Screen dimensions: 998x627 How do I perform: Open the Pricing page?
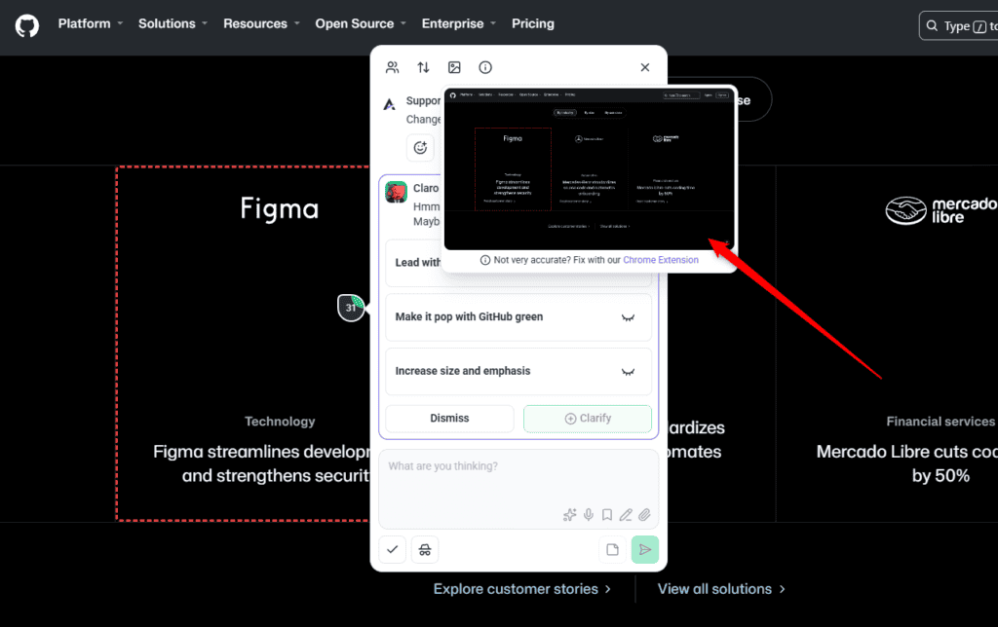tap(533, 23)
